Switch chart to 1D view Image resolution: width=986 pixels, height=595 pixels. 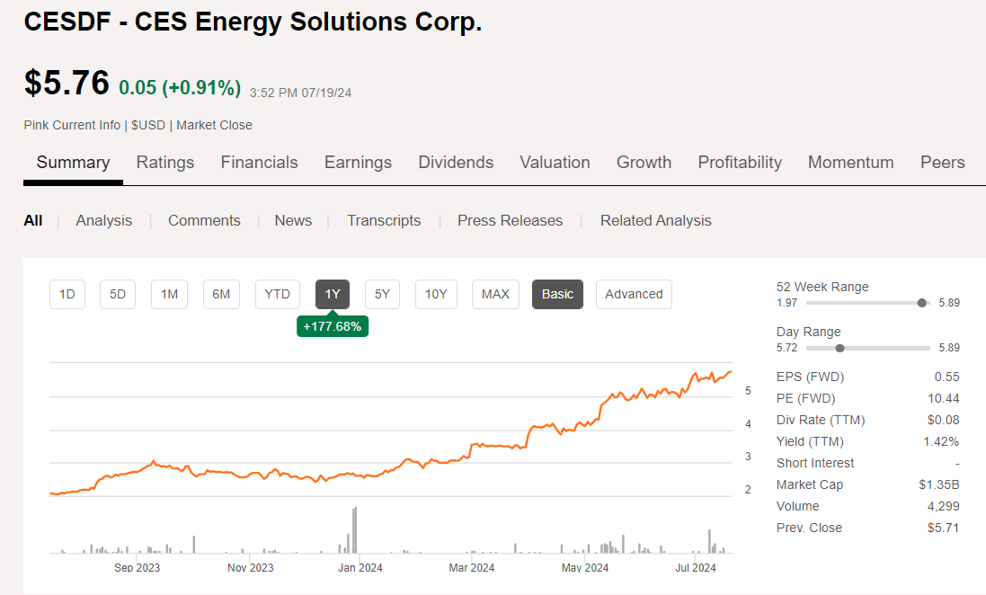67,294
